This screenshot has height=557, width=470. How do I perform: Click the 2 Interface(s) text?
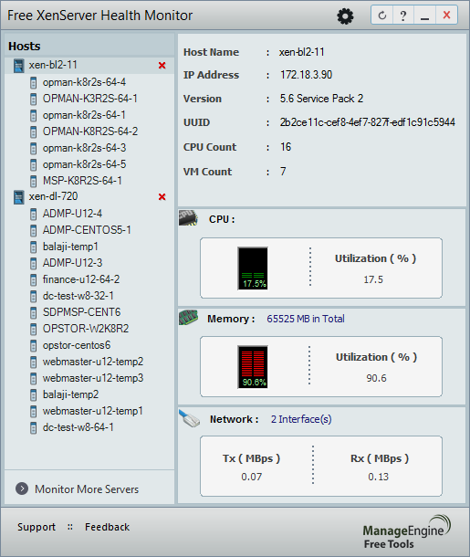coord(301,419)
